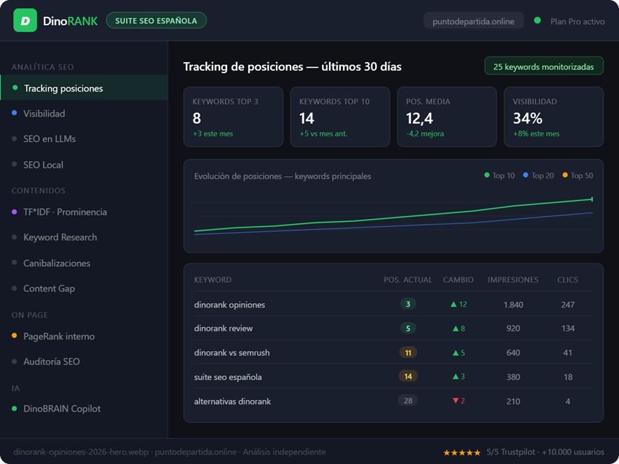Select the dinorank vs semrush keyword

[x=232, y=353]
